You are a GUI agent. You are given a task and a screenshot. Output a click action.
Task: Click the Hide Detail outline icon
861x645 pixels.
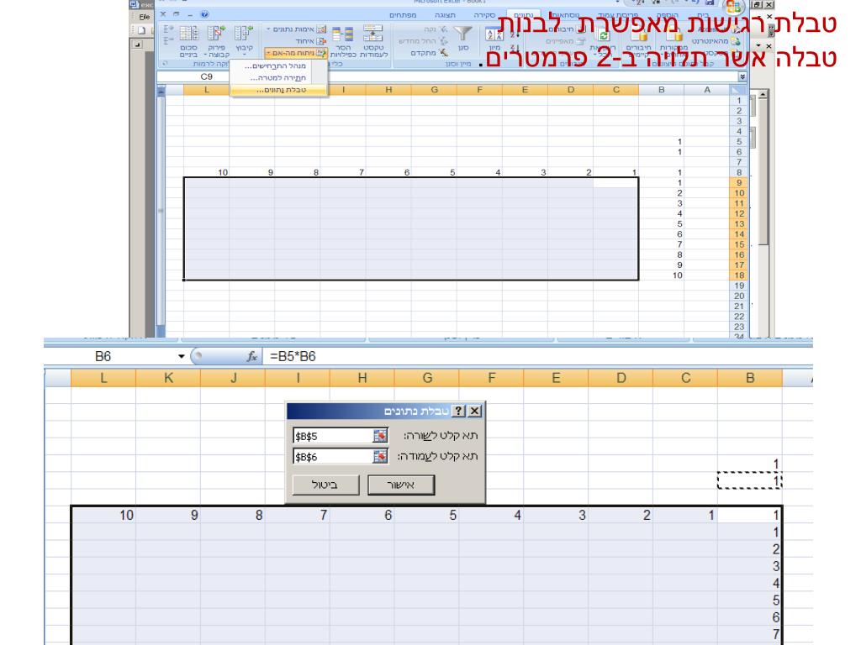(168, 39)
